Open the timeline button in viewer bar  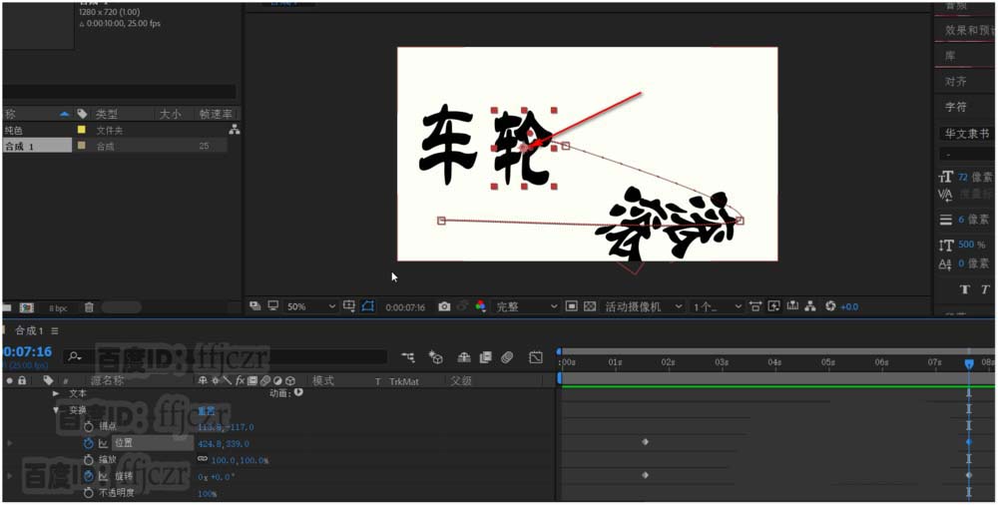(x=792, y=306)
